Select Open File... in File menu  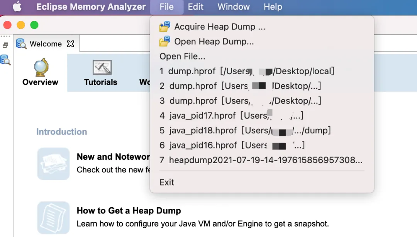tap(262, 56)
